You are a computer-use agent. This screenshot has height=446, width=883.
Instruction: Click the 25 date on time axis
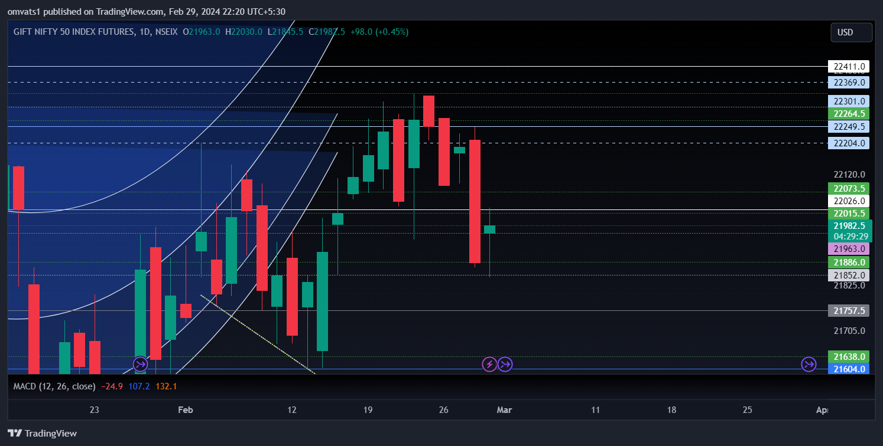point(747,410)
